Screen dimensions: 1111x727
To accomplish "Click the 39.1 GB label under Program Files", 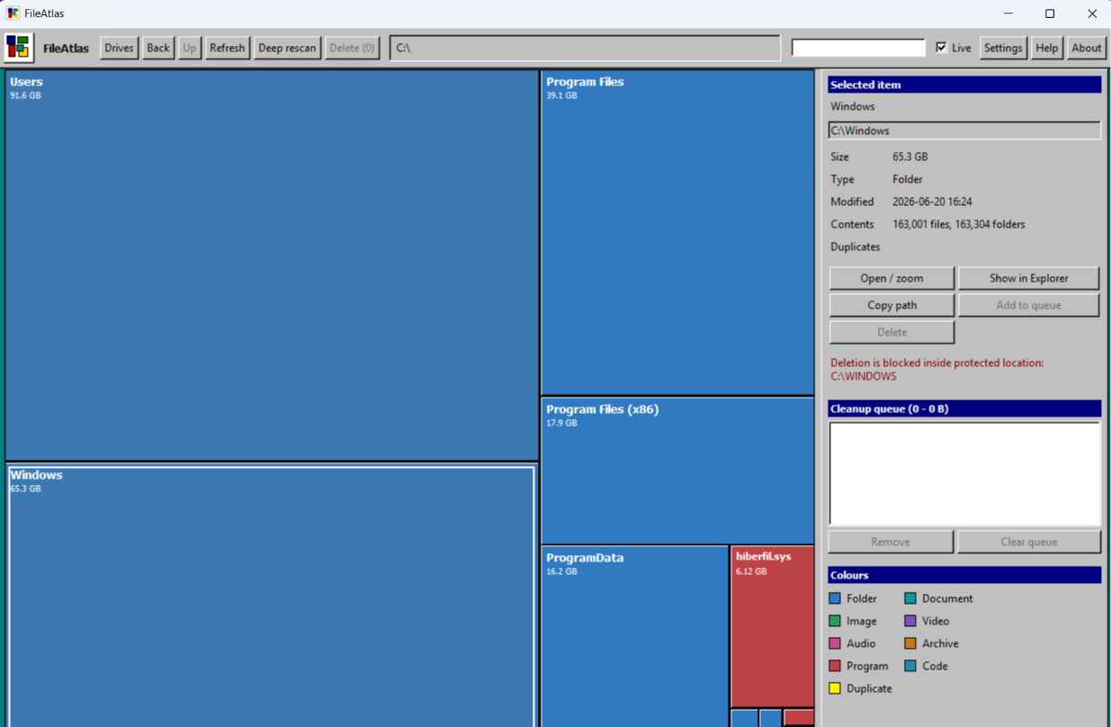I will tap(561, 95).
